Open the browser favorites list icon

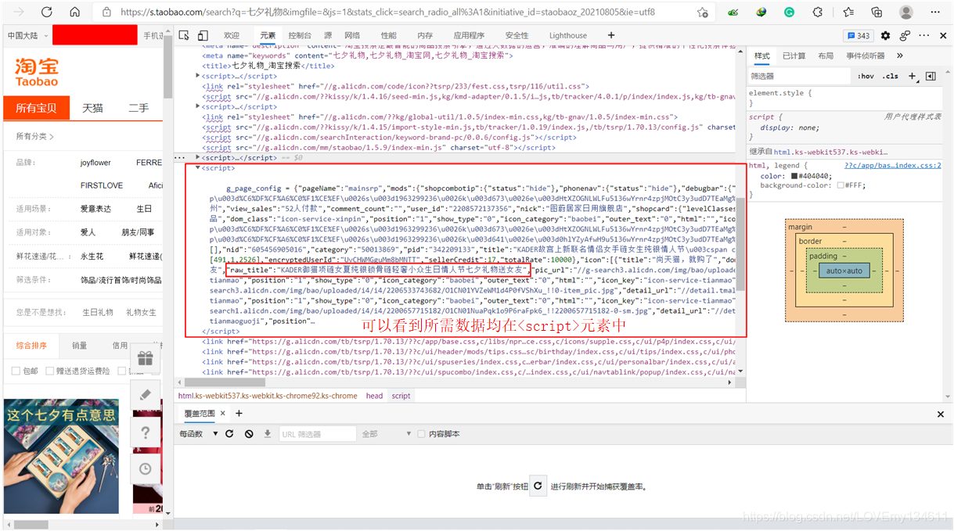pos(848,13)
